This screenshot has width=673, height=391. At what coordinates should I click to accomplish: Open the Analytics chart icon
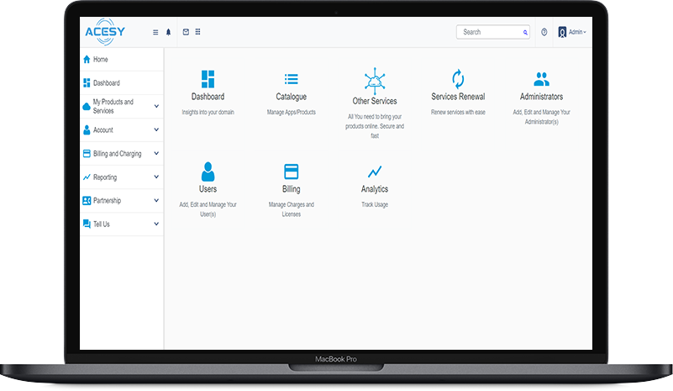click(375, 172)
